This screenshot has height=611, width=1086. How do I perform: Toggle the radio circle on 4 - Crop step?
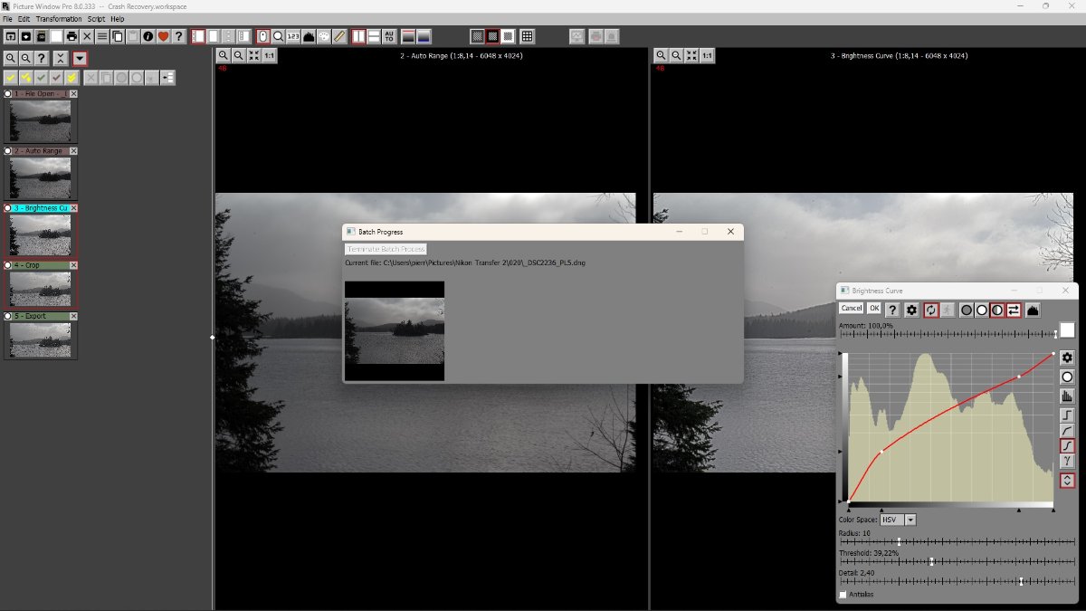point(8,265)
